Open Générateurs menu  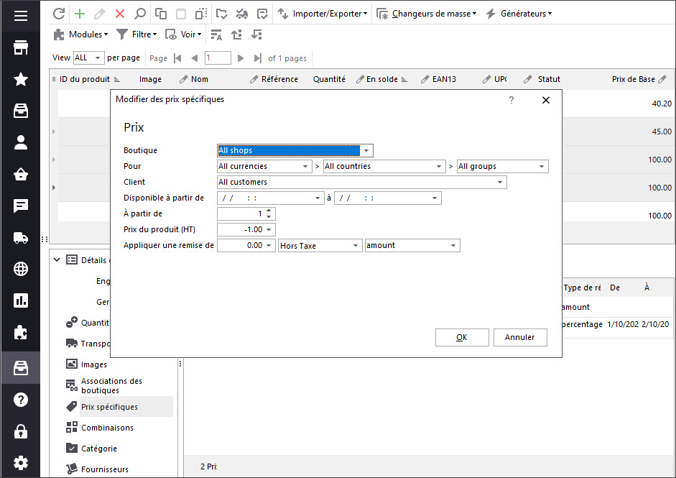point(519,14)
